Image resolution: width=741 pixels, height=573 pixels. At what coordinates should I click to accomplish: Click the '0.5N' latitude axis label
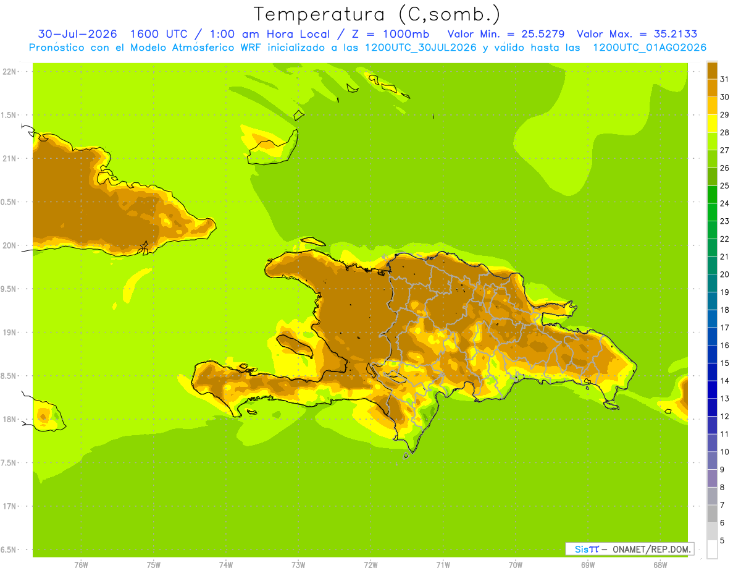(9, 202)
